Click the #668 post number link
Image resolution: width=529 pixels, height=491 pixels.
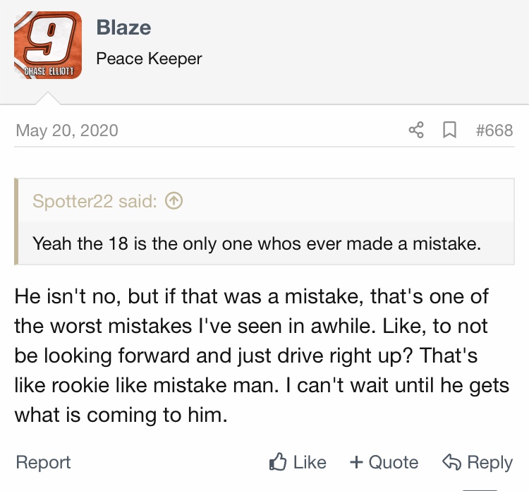(x=494, y=131)
